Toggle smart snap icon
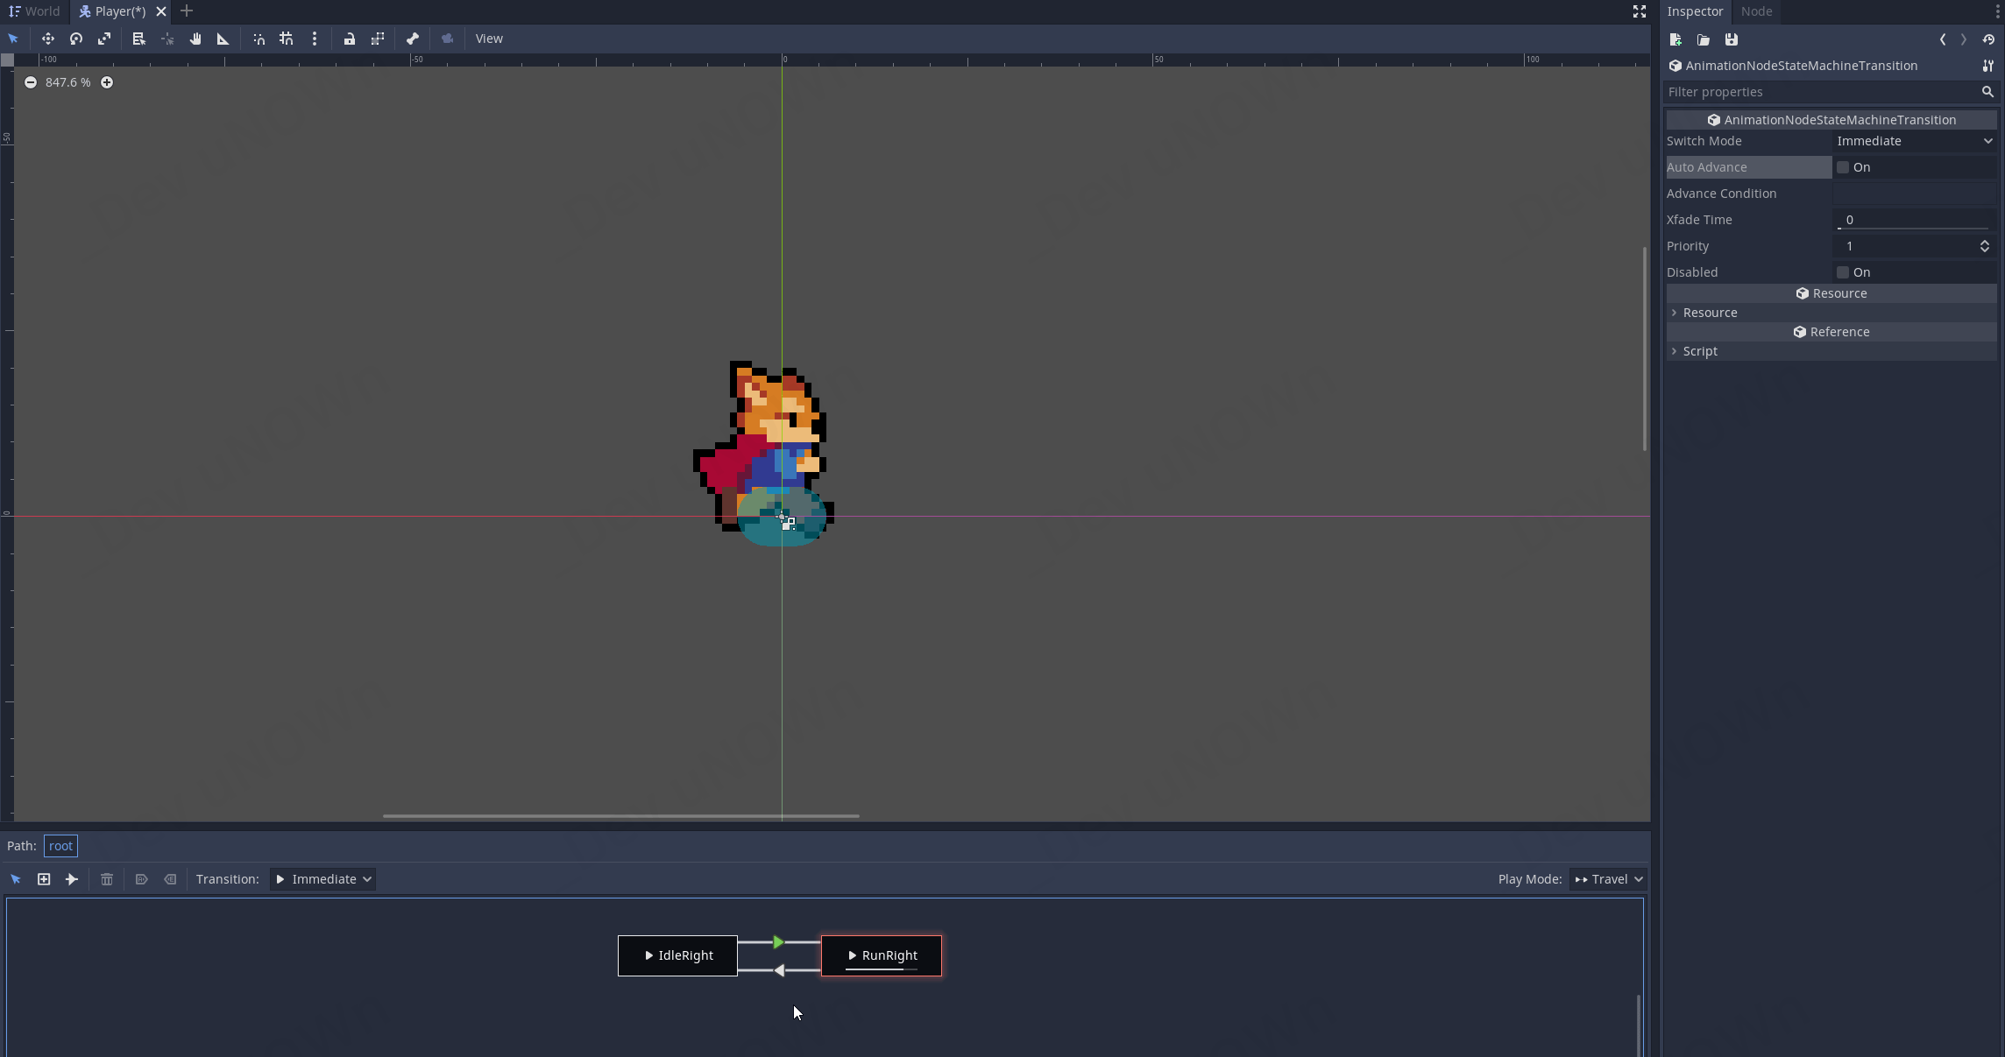The image size is (2005, 1057). (259, 39)
